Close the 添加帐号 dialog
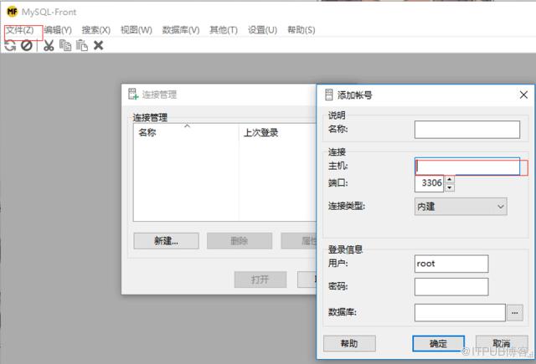Viewport: 536px width, 364px height. click(x=523, y=95)
